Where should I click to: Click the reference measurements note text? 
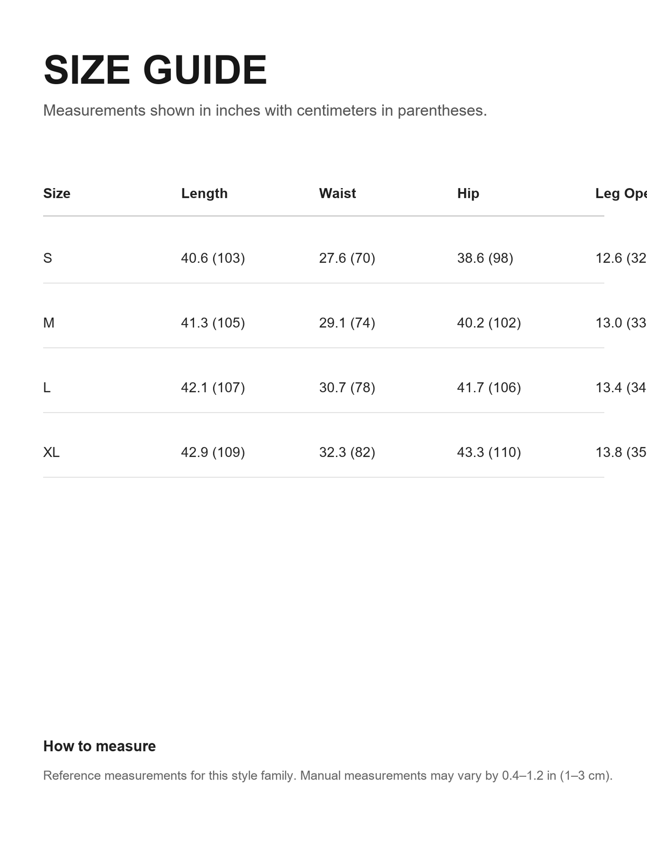(328, 776)
